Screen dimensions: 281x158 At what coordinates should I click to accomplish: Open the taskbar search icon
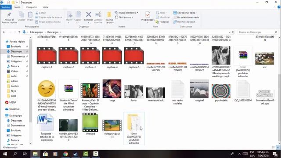tap(15, 154)
